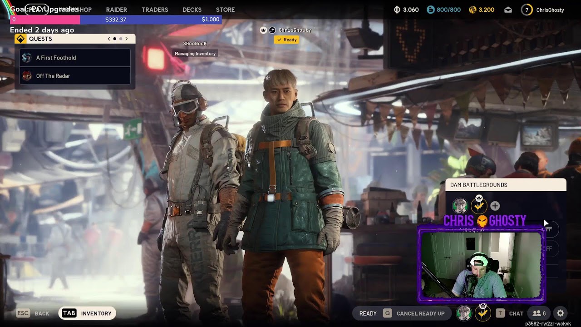Image resolution: width=581 pixels, height=327 pixels.
Task: Open the mail inbox icon
Action: click(x=508, y=10)
